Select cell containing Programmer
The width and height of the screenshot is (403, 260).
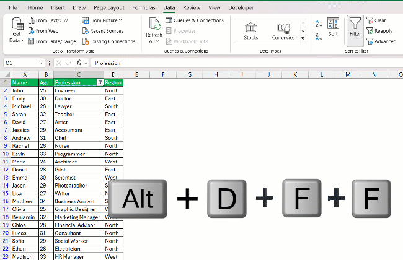79,154
